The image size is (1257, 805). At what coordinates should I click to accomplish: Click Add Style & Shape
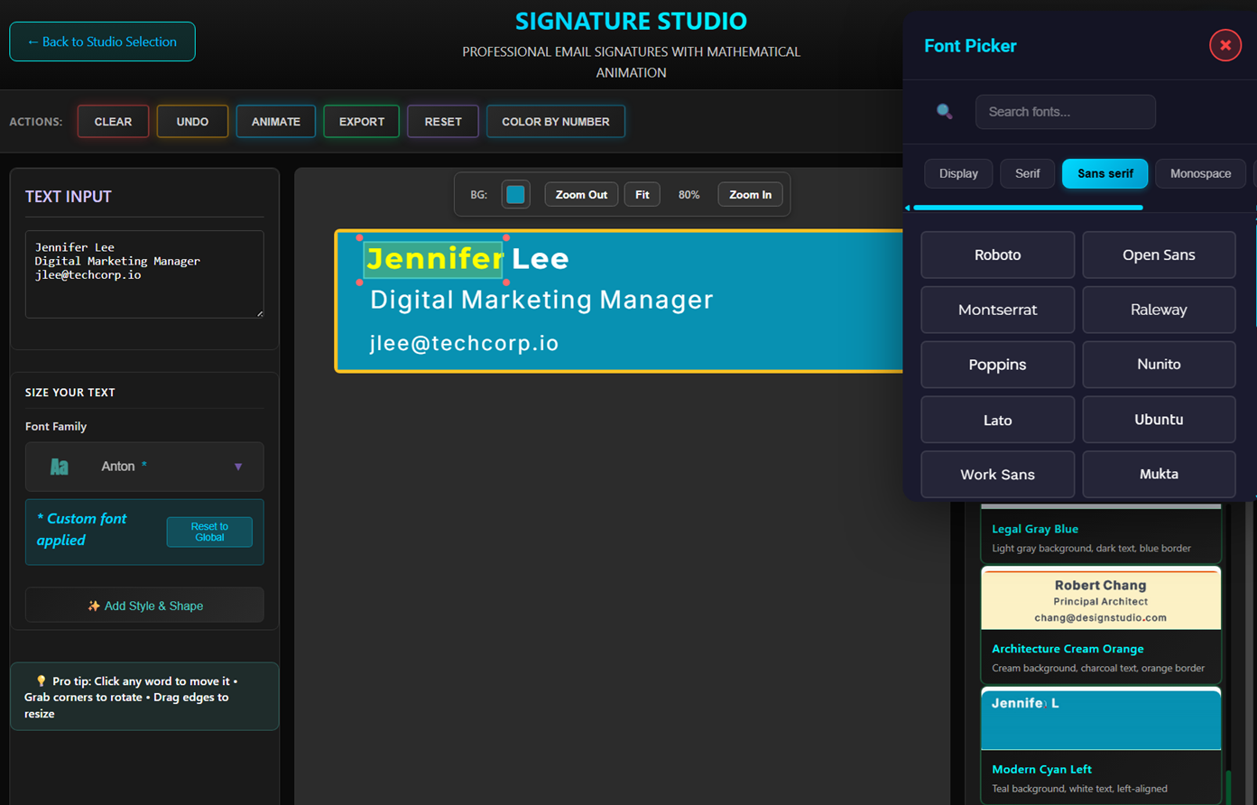click(144, 606)
